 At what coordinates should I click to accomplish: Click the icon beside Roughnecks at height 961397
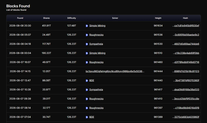click(87, 108)
